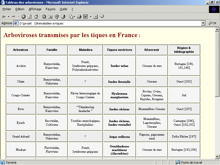
Task: Click the Meaban cell
Action: pyautogui.click(x=21, y=150)
